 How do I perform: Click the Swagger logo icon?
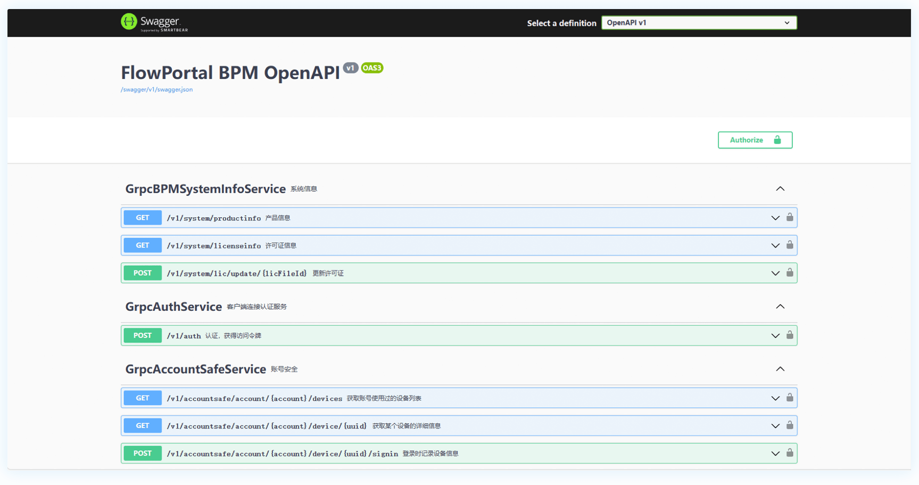[129, 22]
